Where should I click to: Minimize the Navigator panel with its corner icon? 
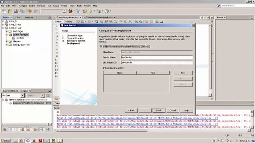click(x=49, y=91)
